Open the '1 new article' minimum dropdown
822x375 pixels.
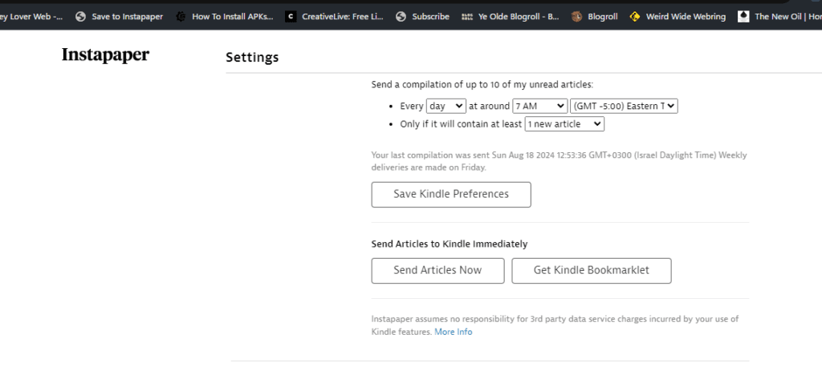564,124
